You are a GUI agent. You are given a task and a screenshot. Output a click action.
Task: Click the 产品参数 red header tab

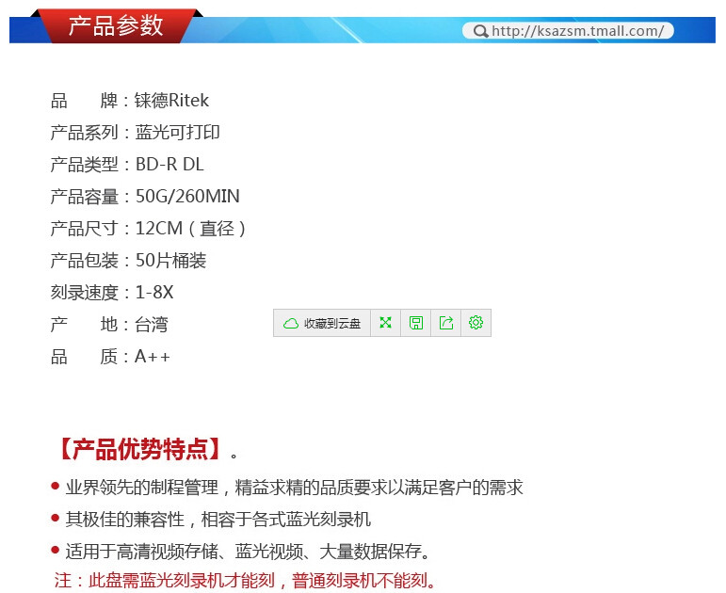click(116, 25)
